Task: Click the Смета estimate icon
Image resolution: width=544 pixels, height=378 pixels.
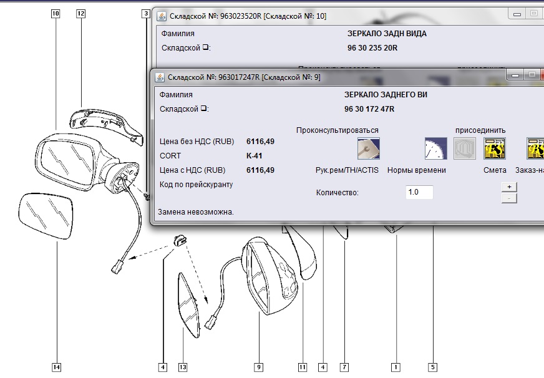Action: (x=495, y=148)
